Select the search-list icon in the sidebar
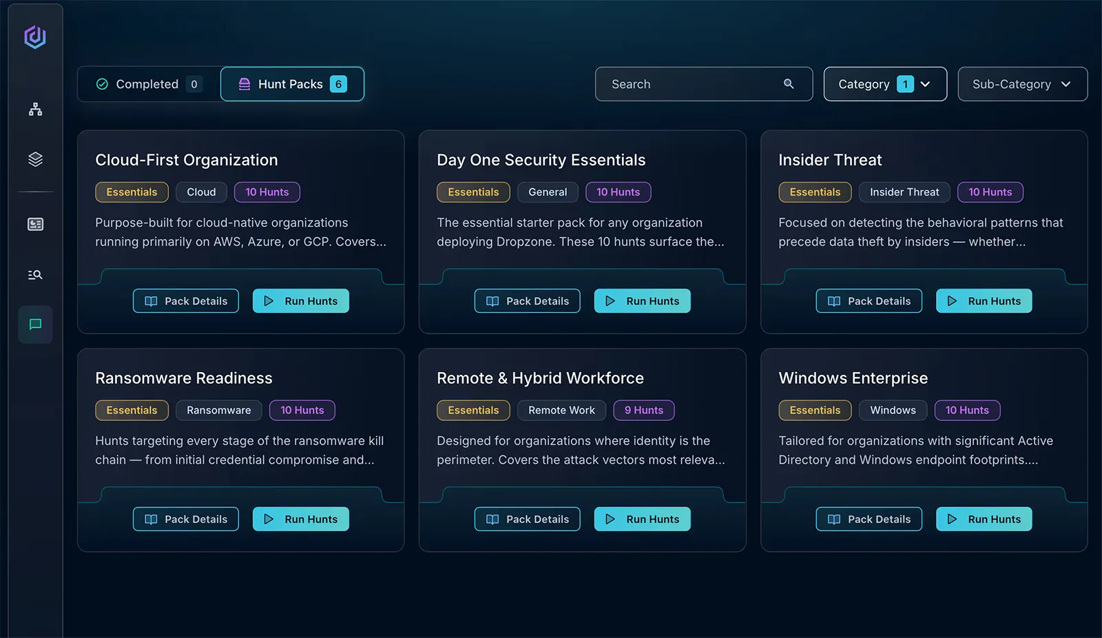 [x=35, y=274]
